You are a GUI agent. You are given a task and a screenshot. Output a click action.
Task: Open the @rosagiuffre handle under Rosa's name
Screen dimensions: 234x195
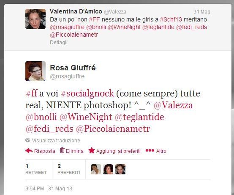click(x=67, y=76)
